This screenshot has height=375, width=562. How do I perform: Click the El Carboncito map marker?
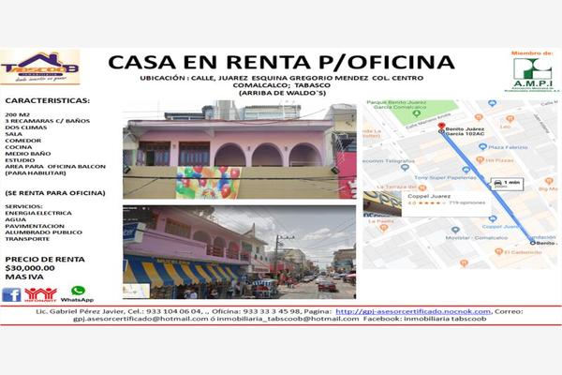(x=501, y=251)
